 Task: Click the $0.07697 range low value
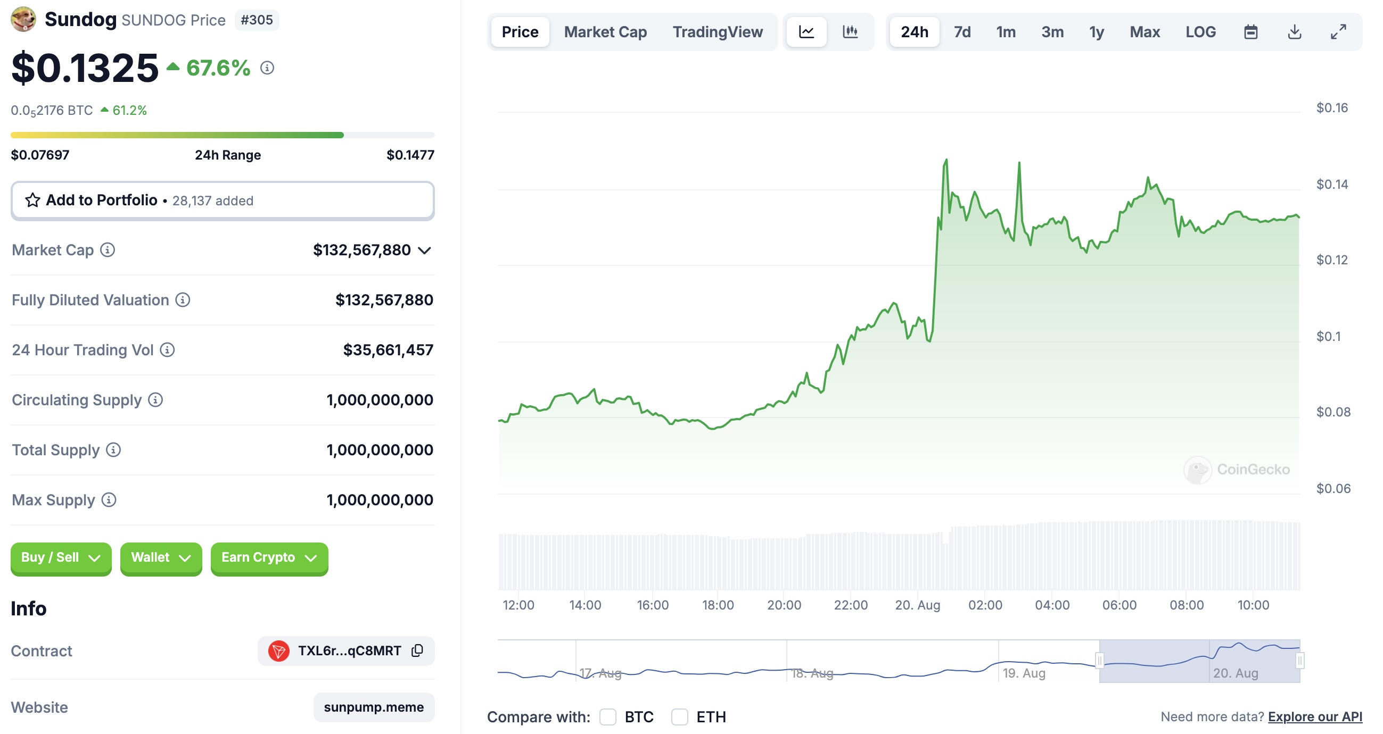click(40, 155)
